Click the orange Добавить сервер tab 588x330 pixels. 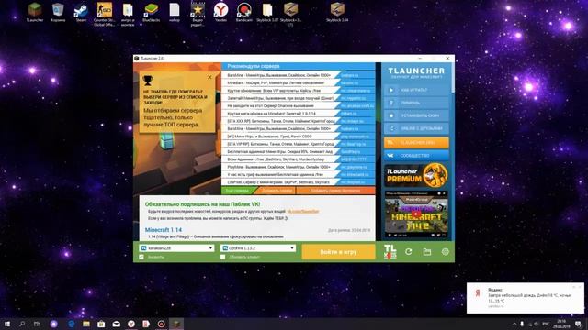[277, 191]
